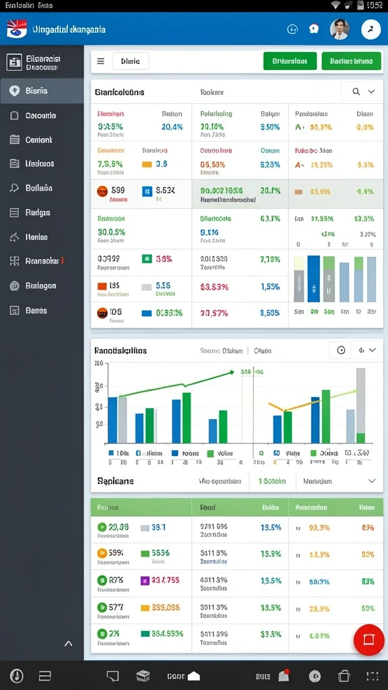388x690 pixels.
Task: Tap the red floating action button
Action: click(x=368, y=639)
